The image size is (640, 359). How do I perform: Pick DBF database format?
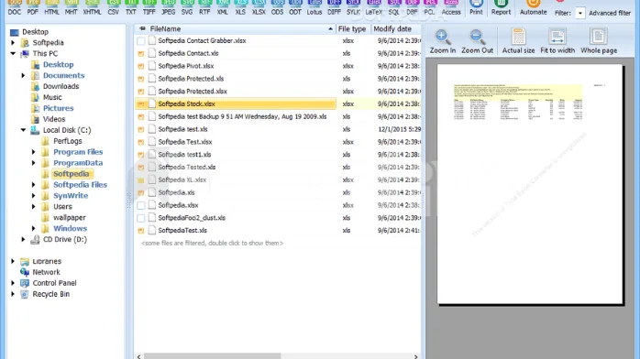(412, 7)
